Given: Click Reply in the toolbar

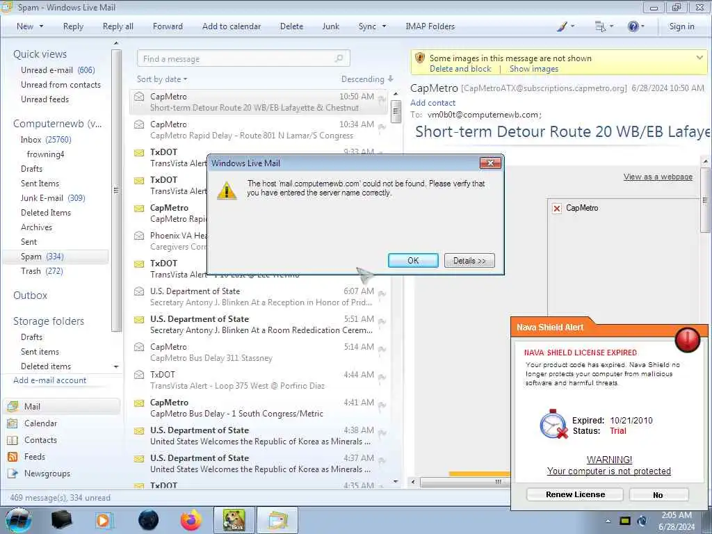Looking at the screenshot, I should click(73, 26).
